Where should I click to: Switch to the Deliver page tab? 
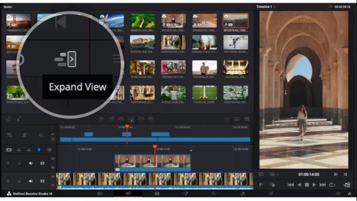click(x=271, y=194)
